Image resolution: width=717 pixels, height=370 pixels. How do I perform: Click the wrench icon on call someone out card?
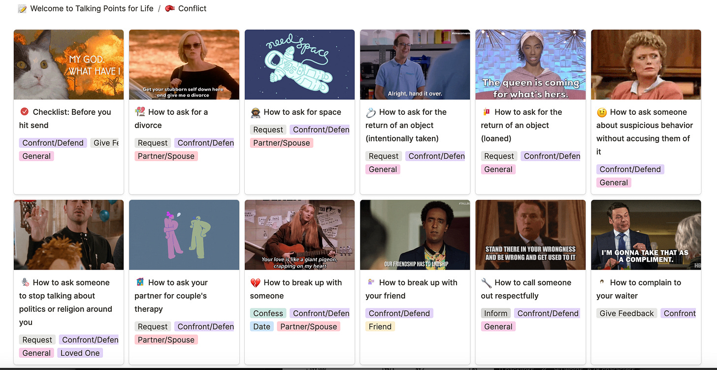486,282
